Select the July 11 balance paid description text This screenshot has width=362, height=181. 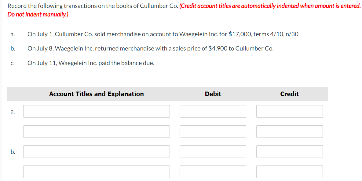(91, 63)
